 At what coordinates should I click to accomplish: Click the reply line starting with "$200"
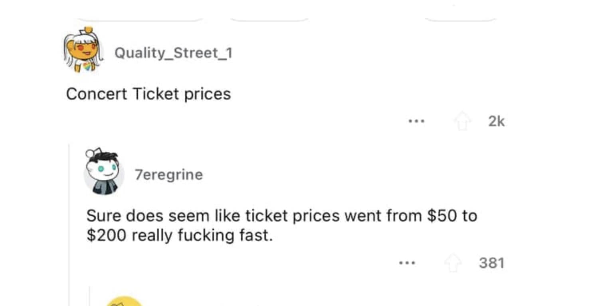[180, 235]
